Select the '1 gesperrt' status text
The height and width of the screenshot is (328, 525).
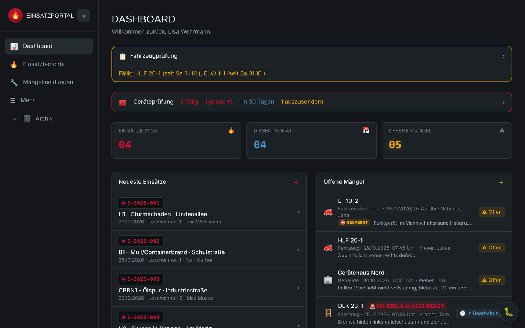pos(218,102)
